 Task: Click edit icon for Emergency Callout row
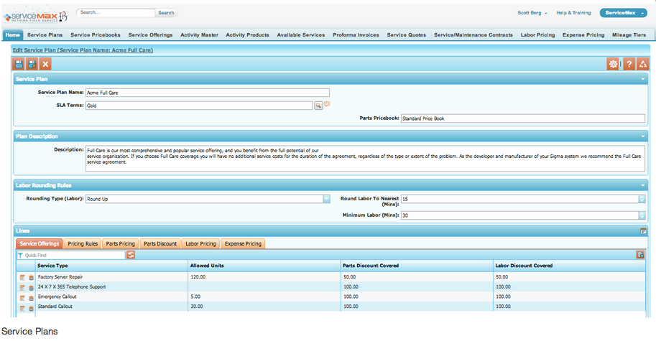click(22, 298)
